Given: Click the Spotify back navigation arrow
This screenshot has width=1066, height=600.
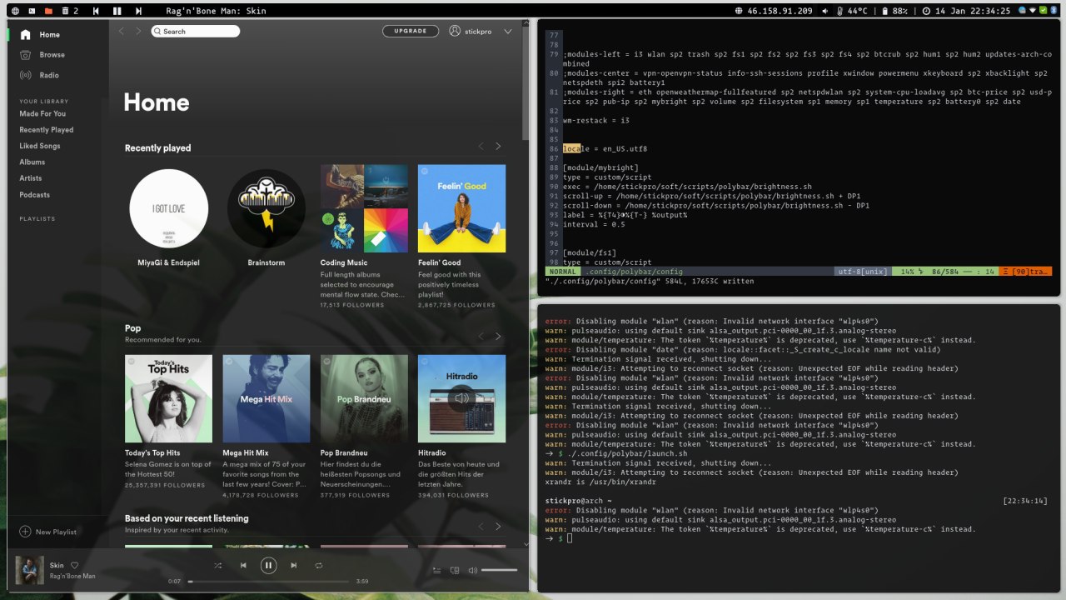Looking at the screenshot, I should click(x=121, y=31).
